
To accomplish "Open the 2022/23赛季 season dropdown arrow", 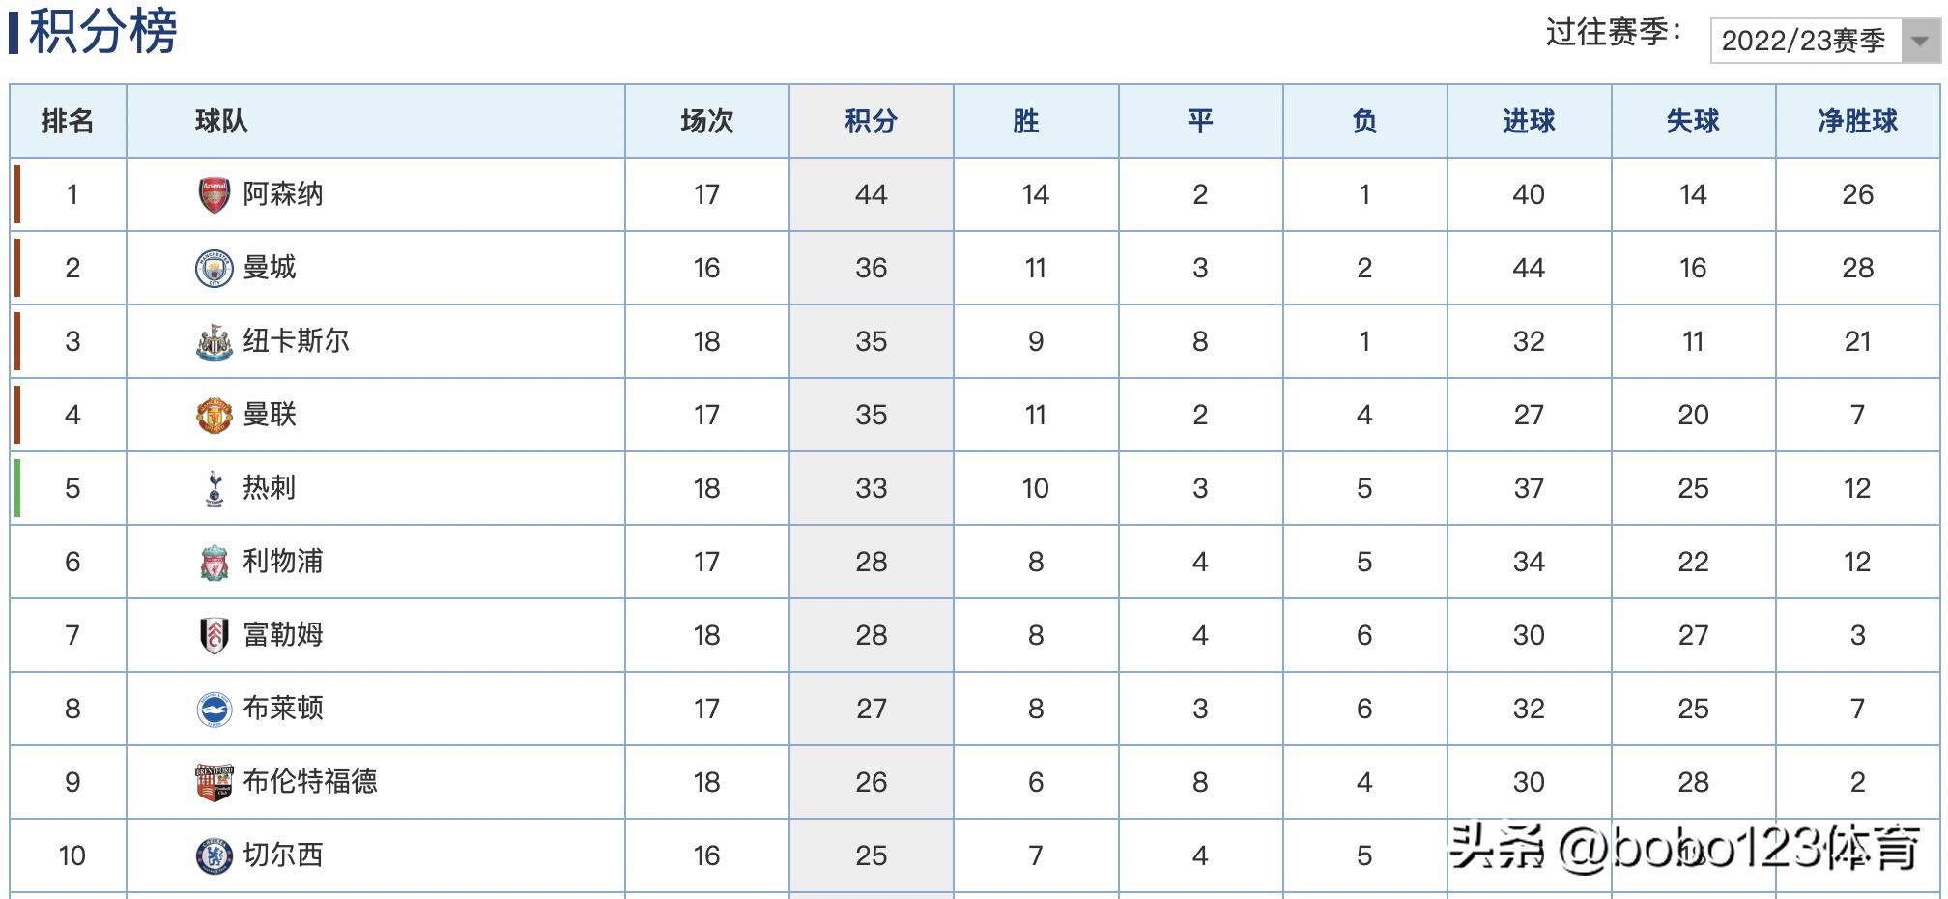I will [x=1920, y=41].
